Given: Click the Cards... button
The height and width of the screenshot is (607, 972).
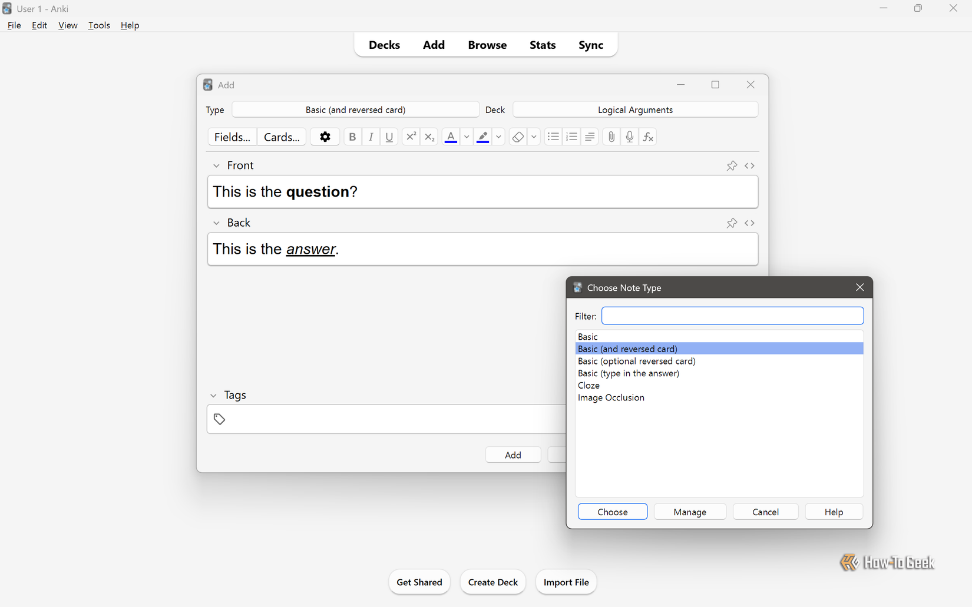Looking at the screenshot, I should [282, 137].
